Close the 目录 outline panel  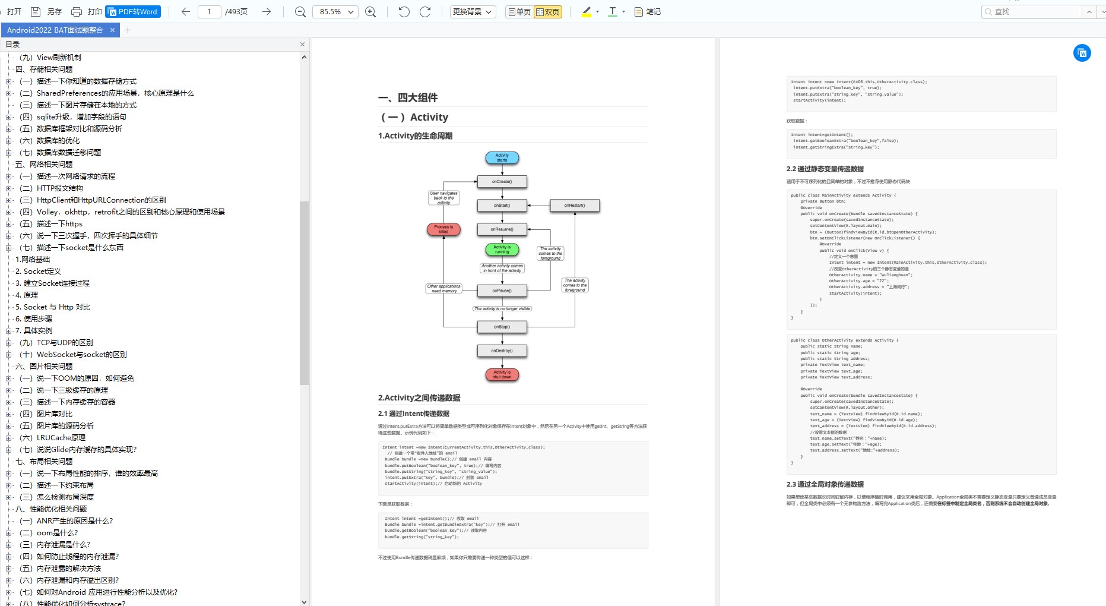(302, 45)
